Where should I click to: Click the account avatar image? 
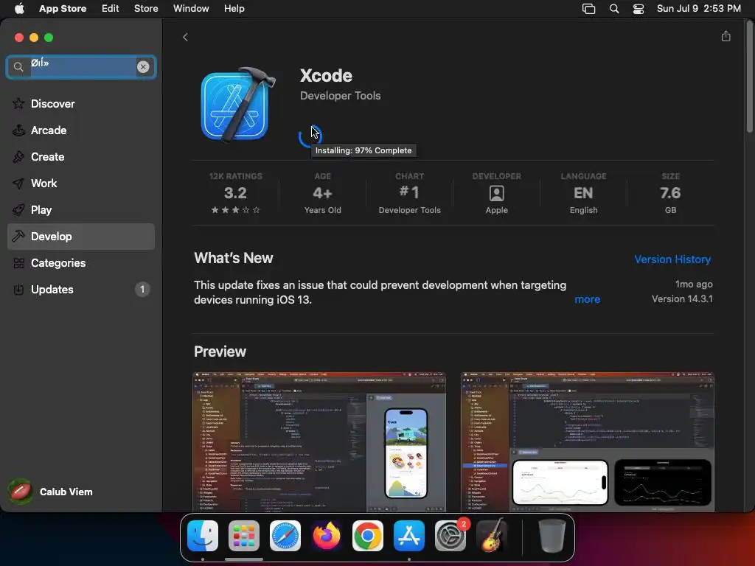tap(20, 492)
